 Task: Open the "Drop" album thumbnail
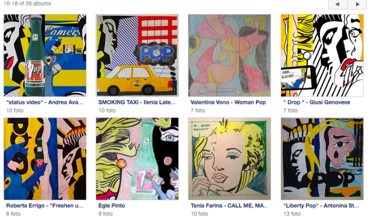[322, 55]
